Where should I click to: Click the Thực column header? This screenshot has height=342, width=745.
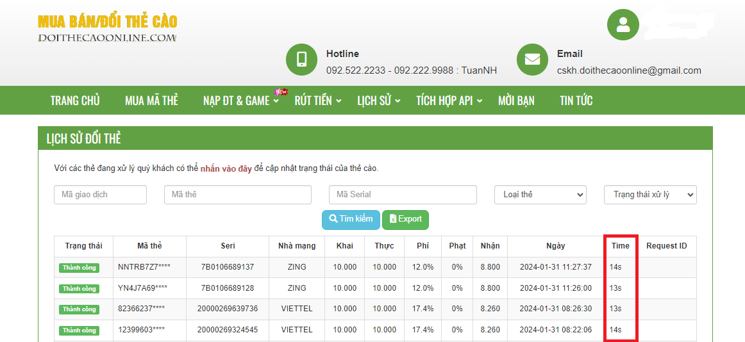(384, 246)
